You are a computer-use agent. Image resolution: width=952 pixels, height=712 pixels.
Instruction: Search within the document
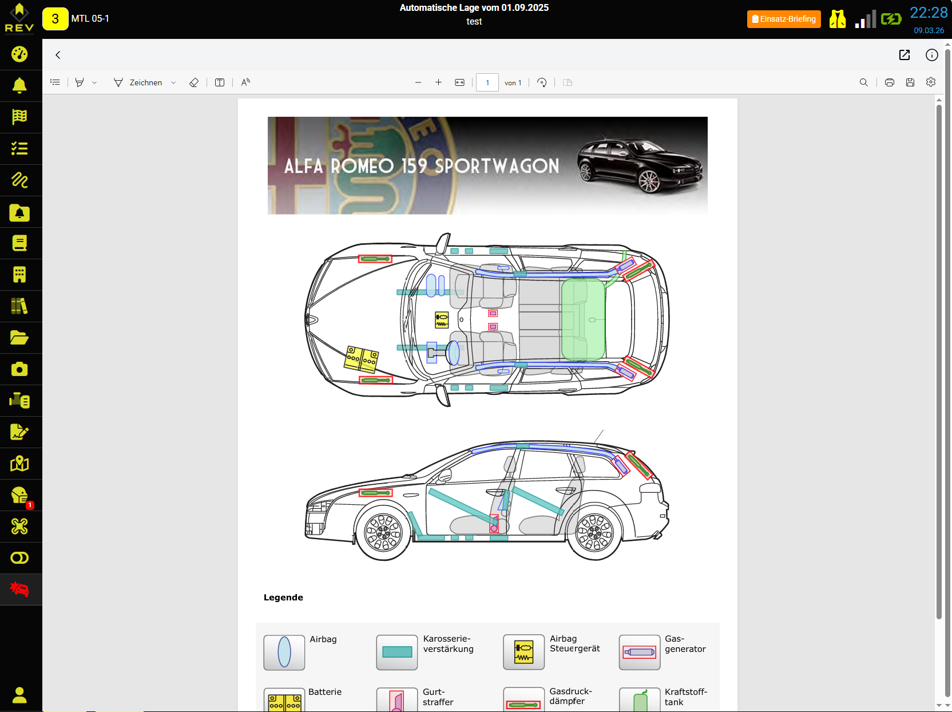tap(864, 82)
